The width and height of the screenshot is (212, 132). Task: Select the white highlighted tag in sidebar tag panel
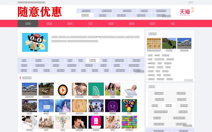point(169,106)
